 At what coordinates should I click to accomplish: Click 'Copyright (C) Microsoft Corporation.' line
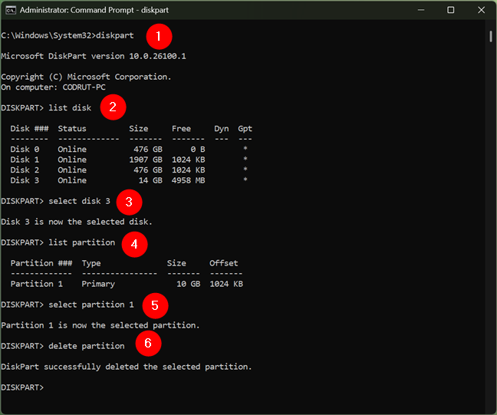(x=86, y=77)
